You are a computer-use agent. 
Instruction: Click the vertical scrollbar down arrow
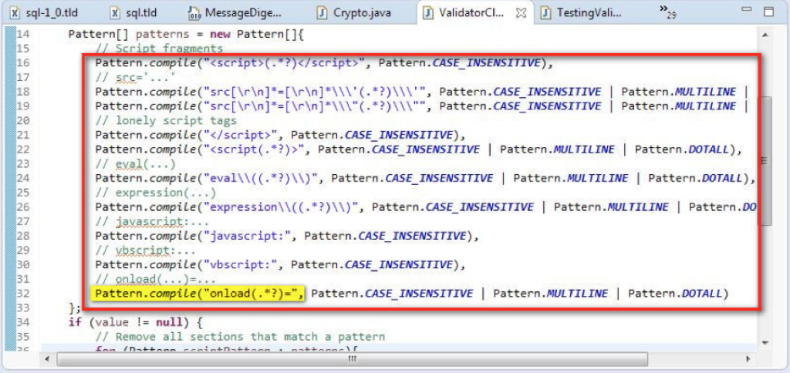pos(765,343)
